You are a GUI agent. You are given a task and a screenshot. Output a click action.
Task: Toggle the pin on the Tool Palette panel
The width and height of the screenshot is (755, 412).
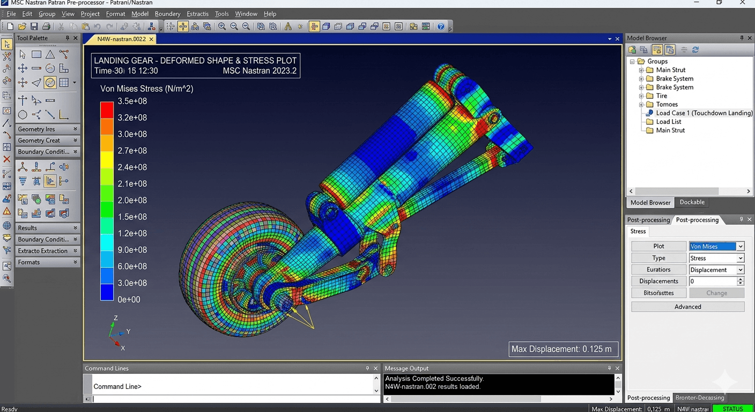coord(68,38)
